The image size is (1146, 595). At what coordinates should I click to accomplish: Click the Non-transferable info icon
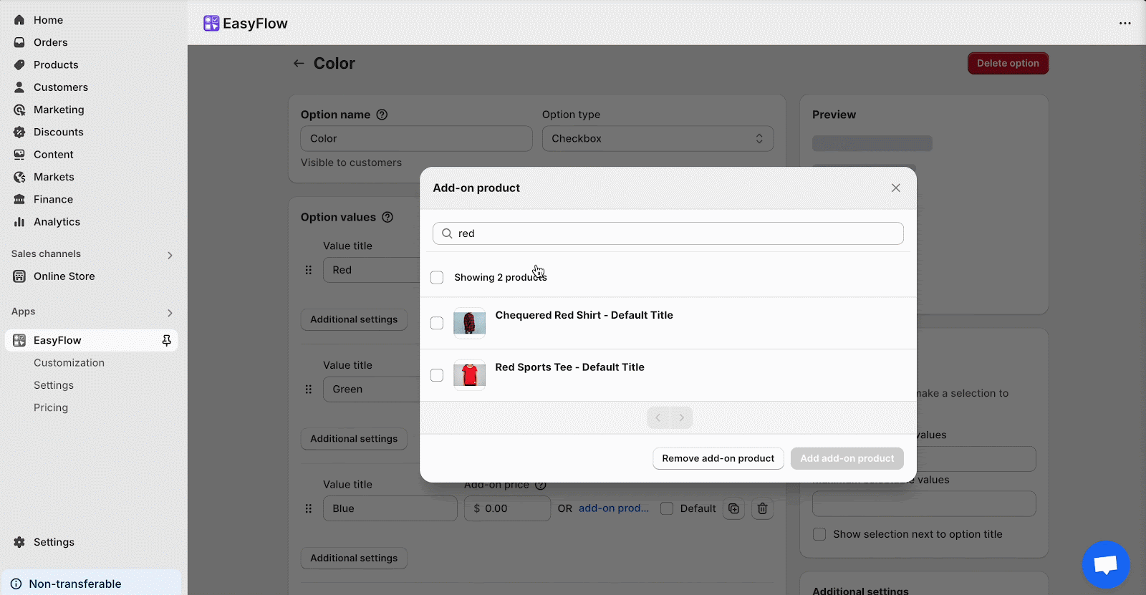16,584
